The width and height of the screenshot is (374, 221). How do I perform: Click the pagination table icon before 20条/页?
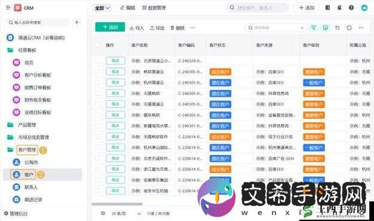(x=103, y=213)
